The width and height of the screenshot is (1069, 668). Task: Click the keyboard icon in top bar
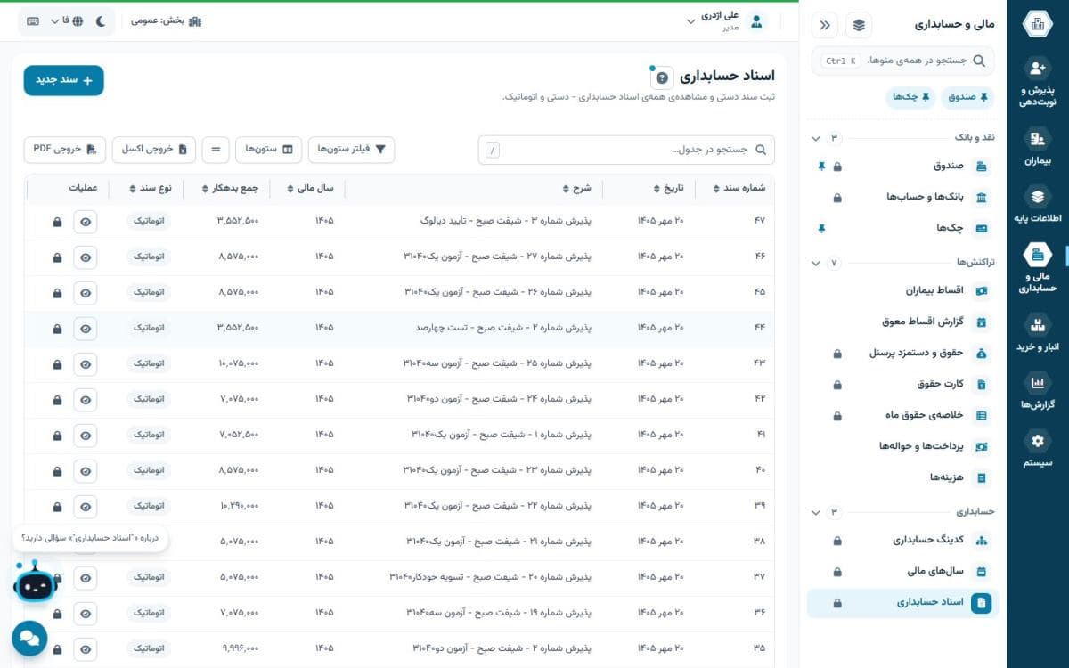[x=33, y=20]
